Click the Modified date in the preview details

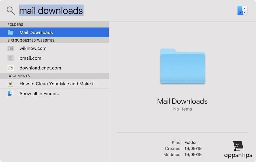pyautogui.click(x=193, y=154)
